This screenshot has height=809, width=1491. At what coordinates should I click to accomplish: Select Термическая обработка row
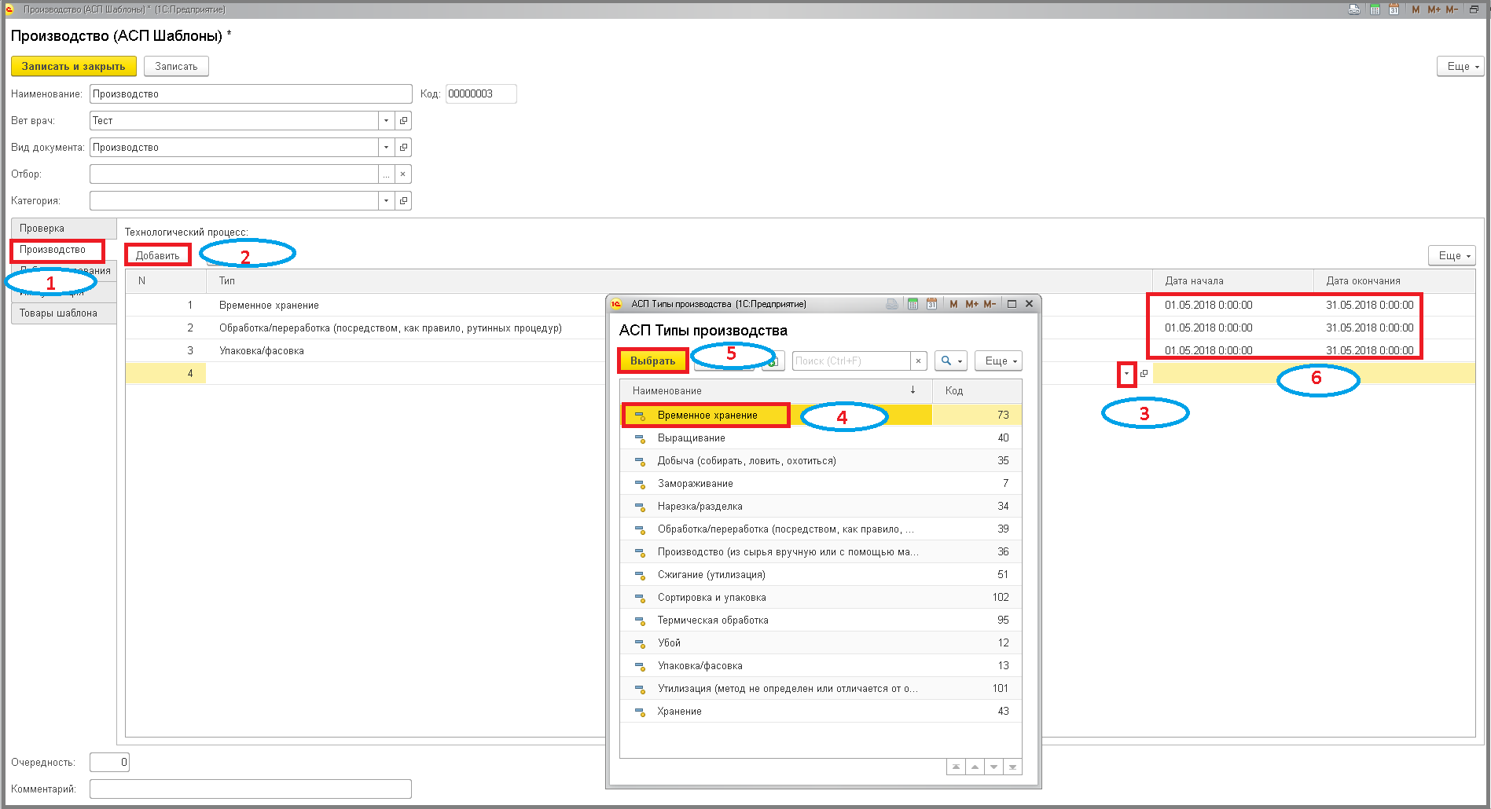[821, 620]
